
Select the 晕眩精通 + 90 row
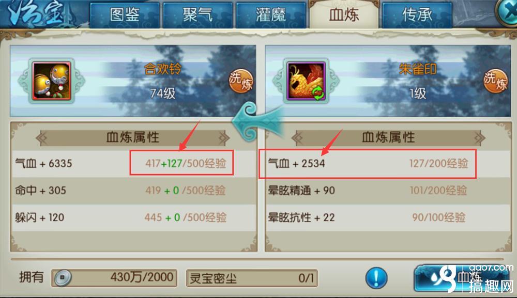tap(388, 191)
